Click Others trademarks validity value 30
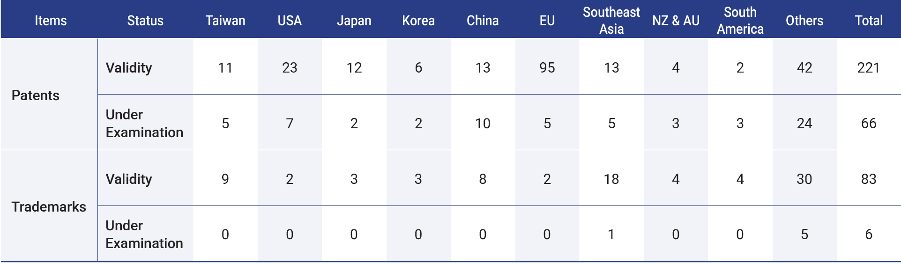901x264 pixels. pos(804,179)
